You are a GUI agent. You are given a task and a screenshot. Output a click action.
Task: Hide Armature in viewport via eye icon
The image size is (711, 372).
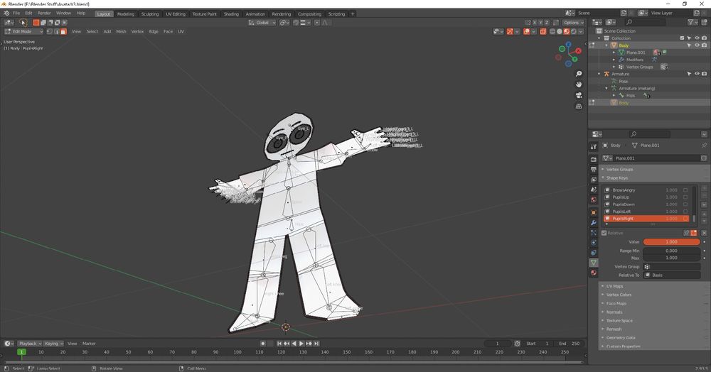697,74
